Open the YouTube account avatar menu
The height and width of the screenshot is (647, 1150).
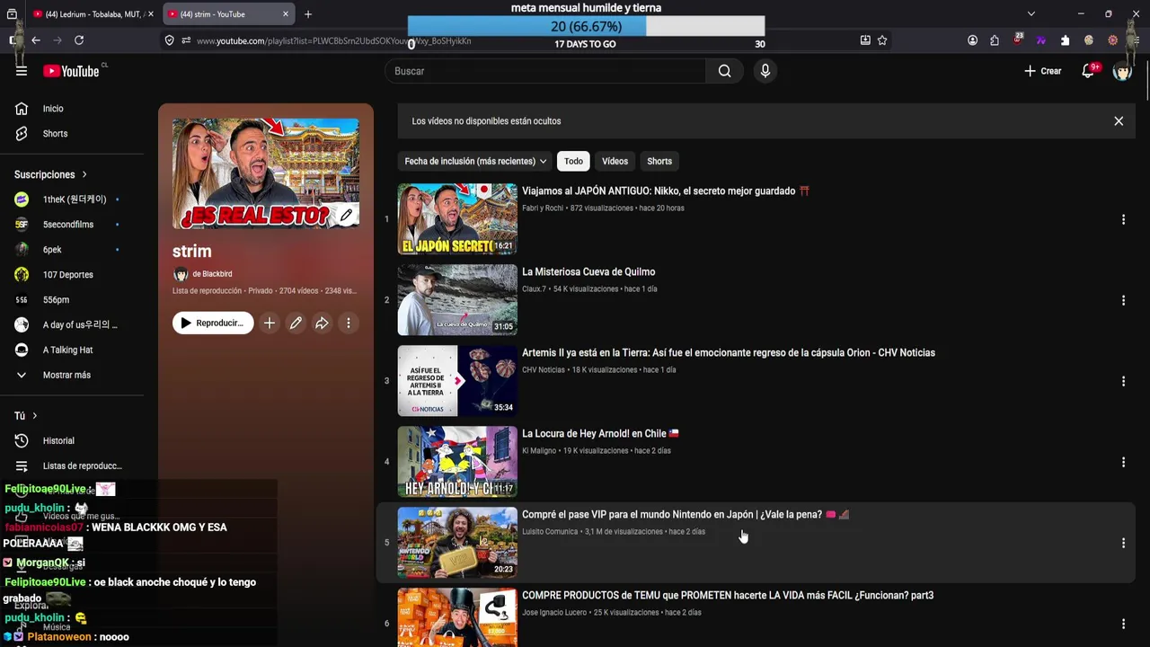pos(1122,71)
